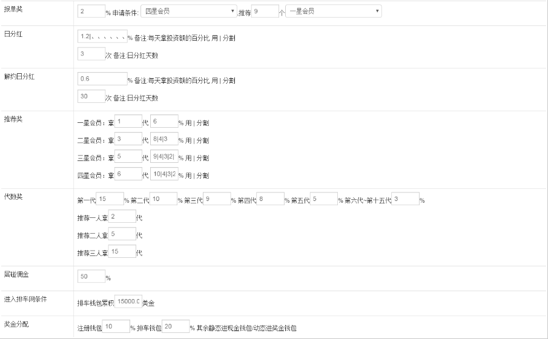548x339 pixels.
Task: Click the 四星会员 generations field showing 6
Action: coord(128,174)
